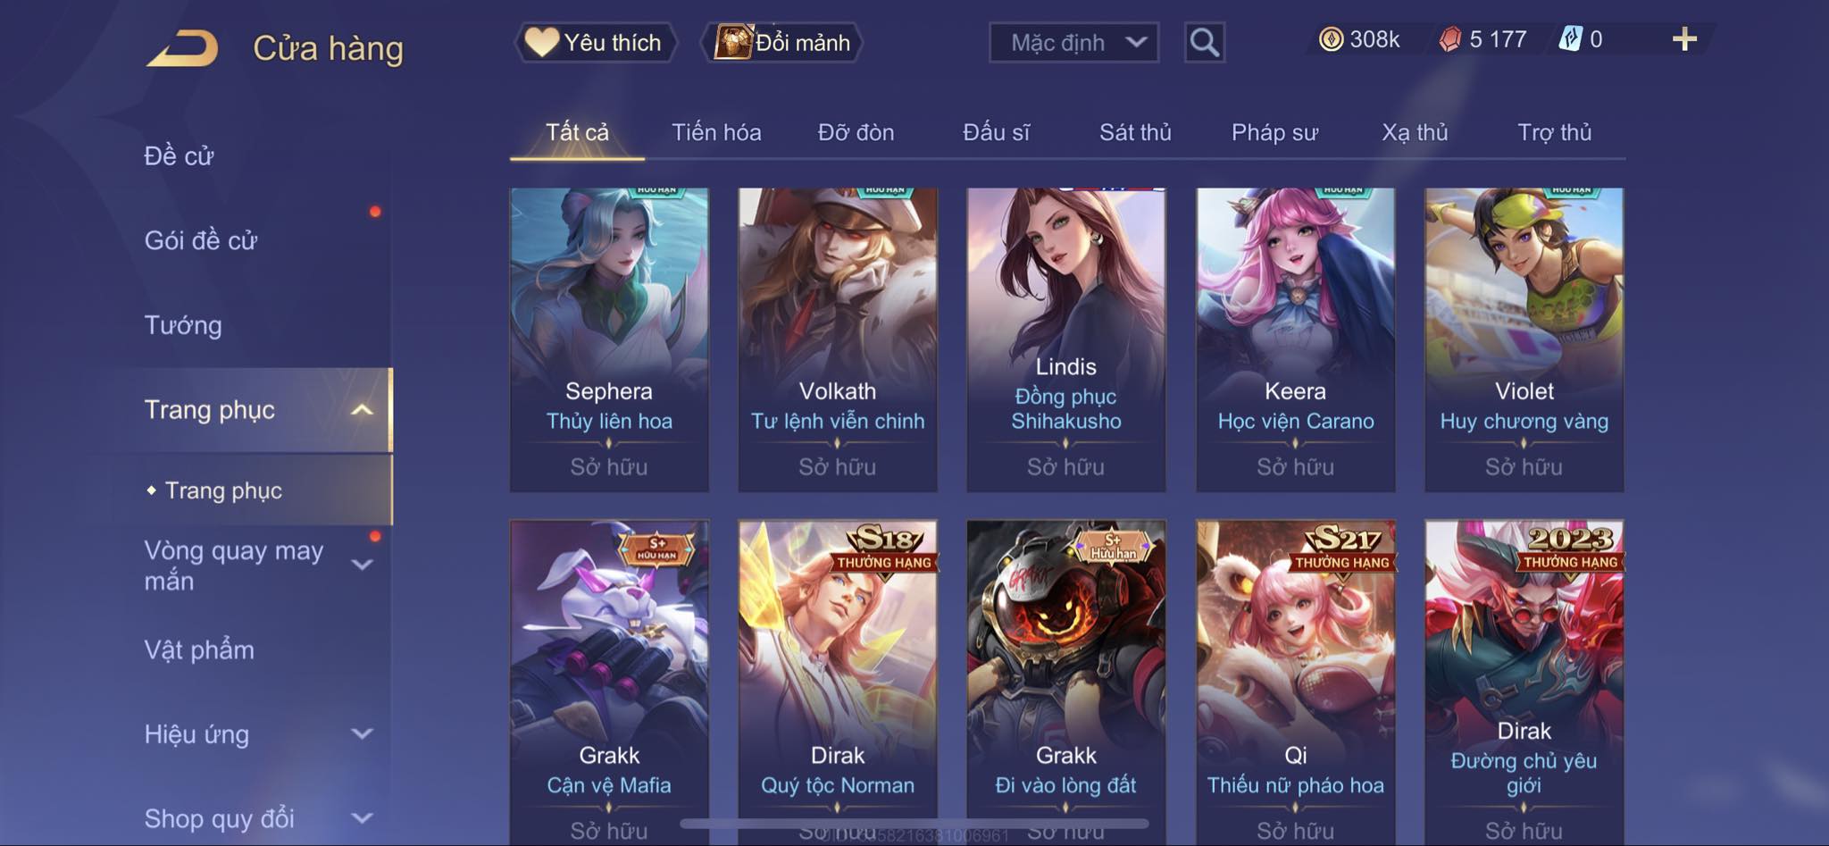
Task: Expand the Vòng quay may mắn section
Action: click(362, 565)
